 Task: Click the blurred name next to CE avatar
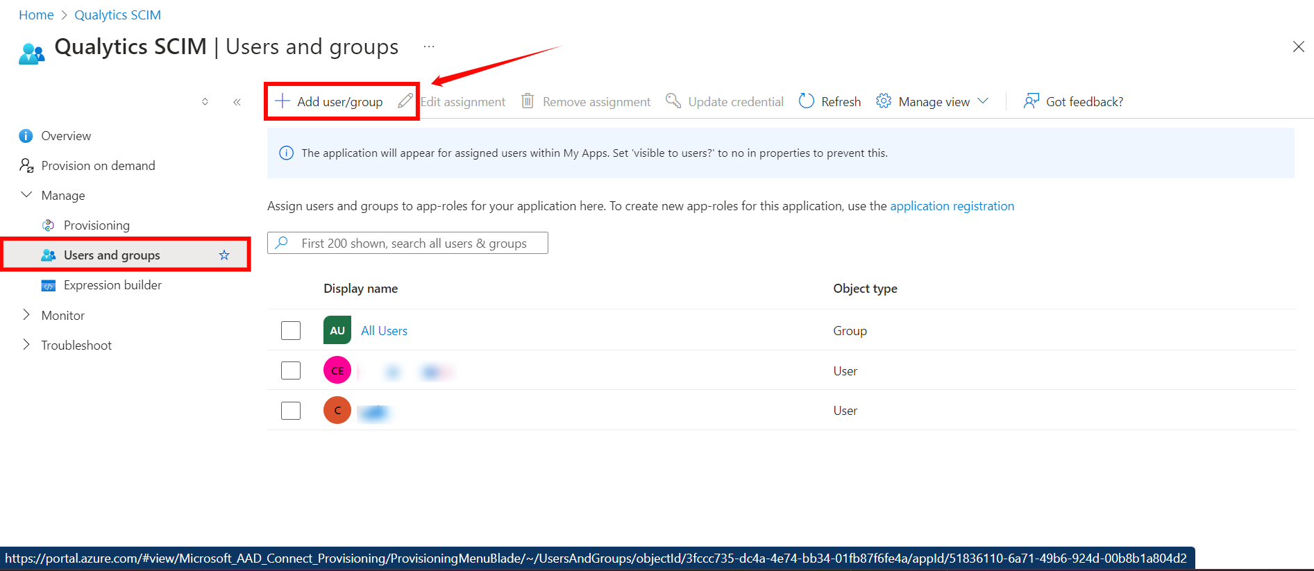pyautogui.click(x=407, y=373)
